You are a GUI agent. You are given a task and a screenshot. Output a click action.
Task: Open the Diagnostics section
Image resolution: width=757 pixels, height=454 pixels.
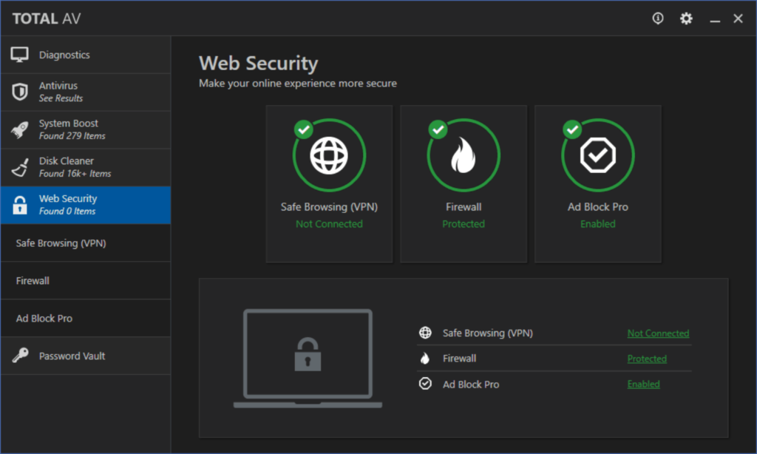(x=86, y=55)
